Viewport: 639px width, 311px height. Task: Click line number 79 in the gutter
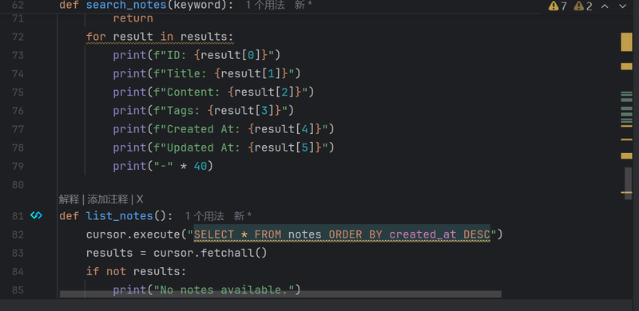click(x=18, y=166)
